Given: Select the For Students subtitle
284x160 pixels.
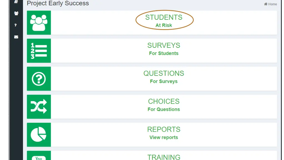Looking at the screenshot, I should point(164,53).
